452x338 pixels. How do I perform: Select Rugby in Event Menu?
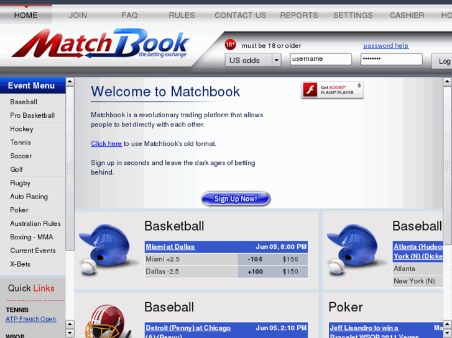20,183
